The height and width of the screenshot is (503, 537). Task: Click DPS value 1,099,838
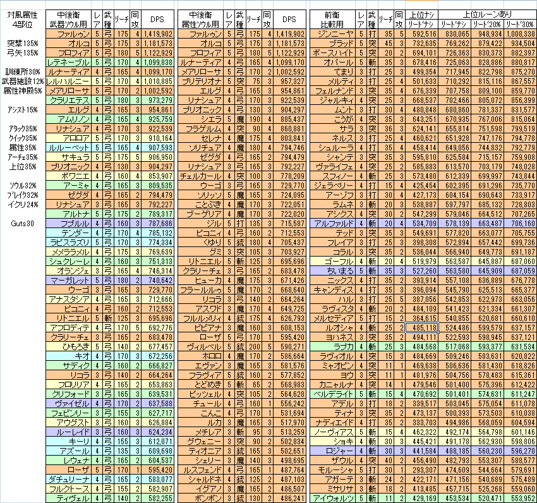point(157,63)
